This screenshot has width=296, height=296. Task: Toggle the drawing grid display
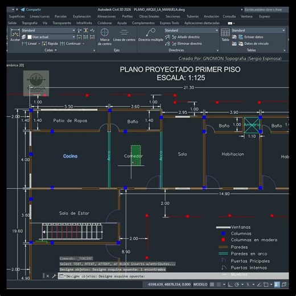click(x=212, y=285)
